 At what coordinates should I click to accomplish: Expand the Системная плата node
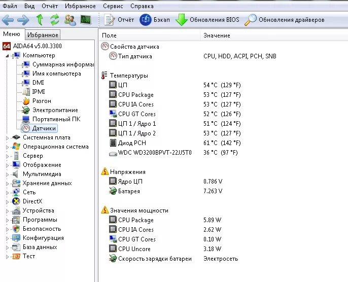coord(7,138)
